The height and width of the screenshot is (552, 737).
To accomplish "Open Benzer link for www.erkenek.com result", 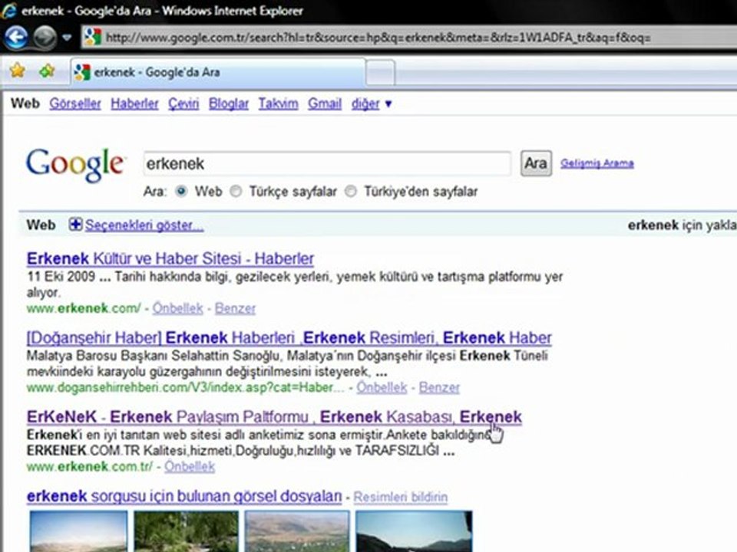I will point(235,308).
